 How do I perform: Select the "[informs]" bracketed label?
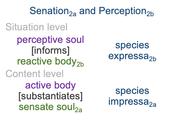pyautogui.click(x=50, y=50)
